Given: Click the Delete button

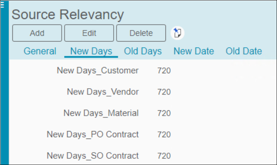Looking at the screenshot, I should [x=141, y=33].
